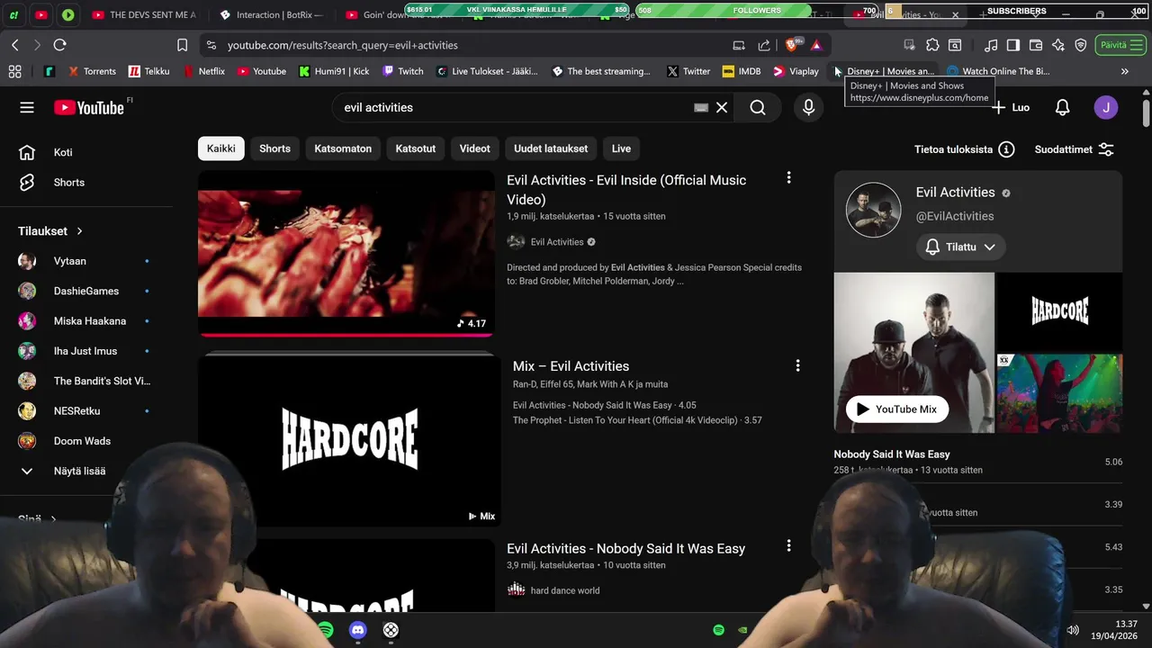Open the Brave VPN shield icon

1081,45
